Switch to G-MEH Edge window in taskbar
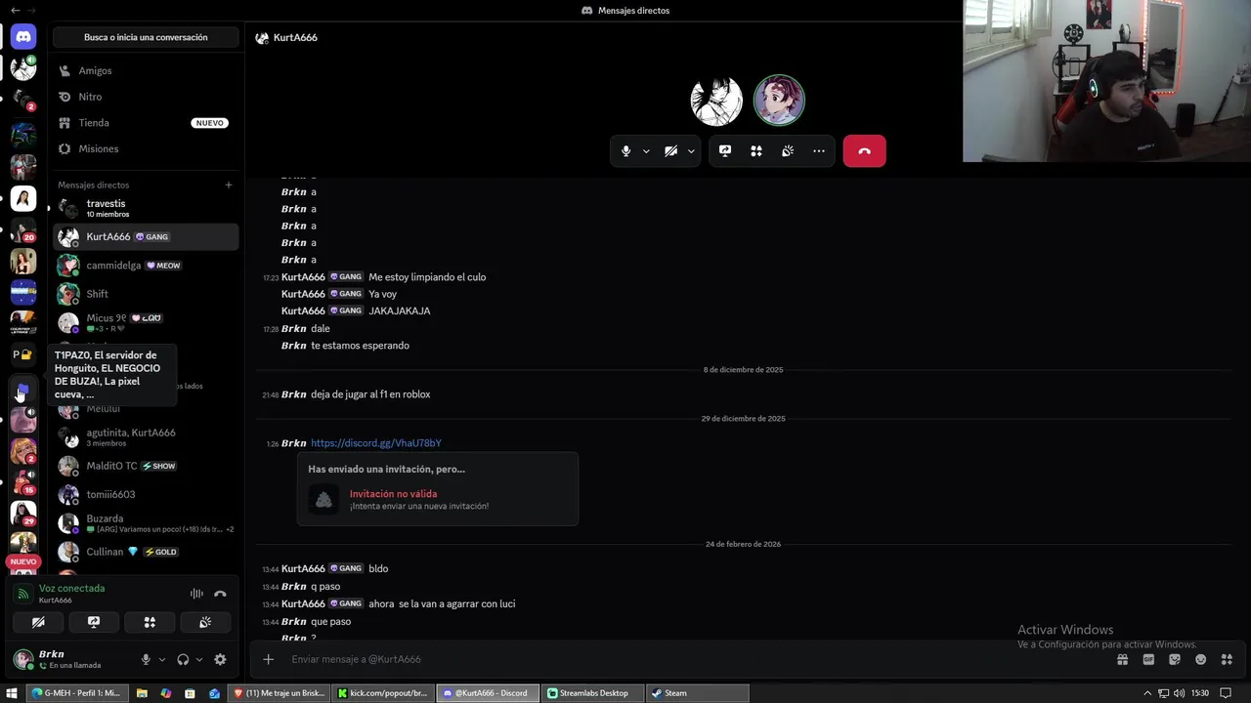 pos(76,693)
